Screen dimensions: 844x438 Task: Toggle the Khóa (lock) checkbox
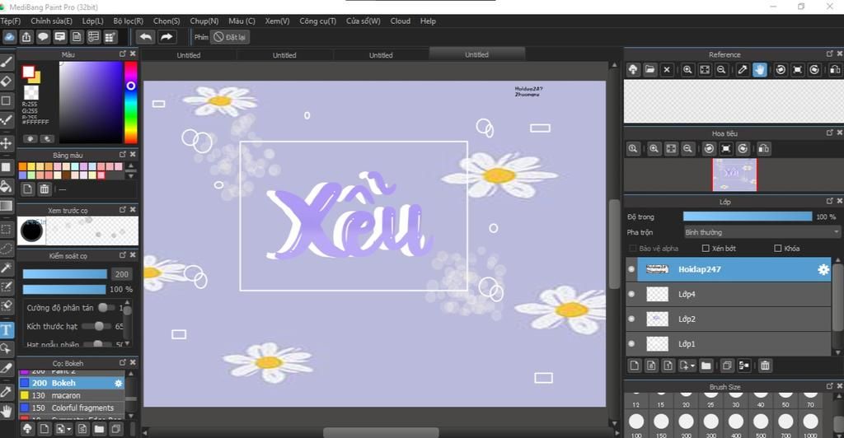(778, 249)
